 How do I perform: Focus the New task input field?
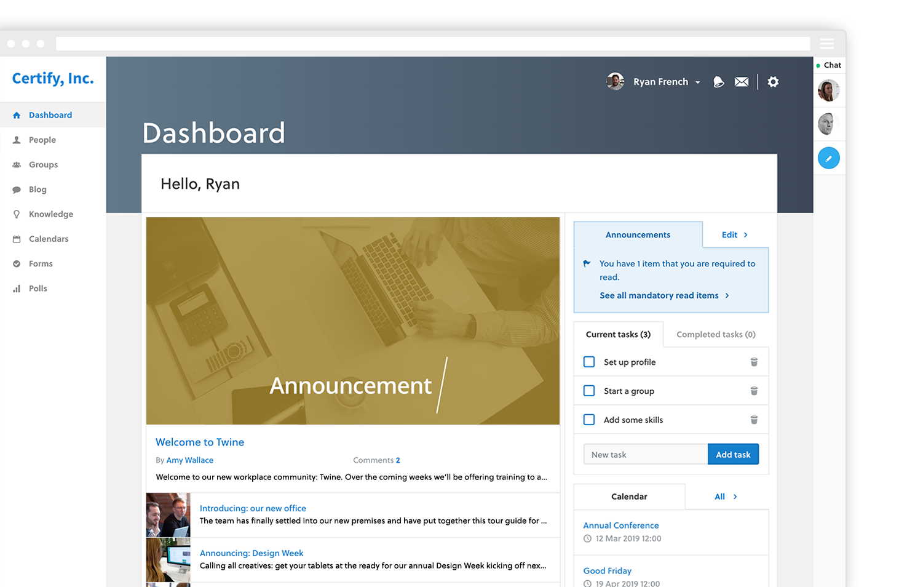(x=646, y=454)
